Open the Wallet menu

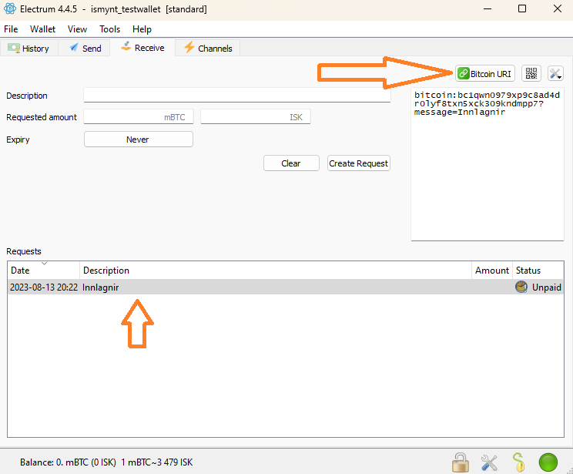[x=43, y=29]
